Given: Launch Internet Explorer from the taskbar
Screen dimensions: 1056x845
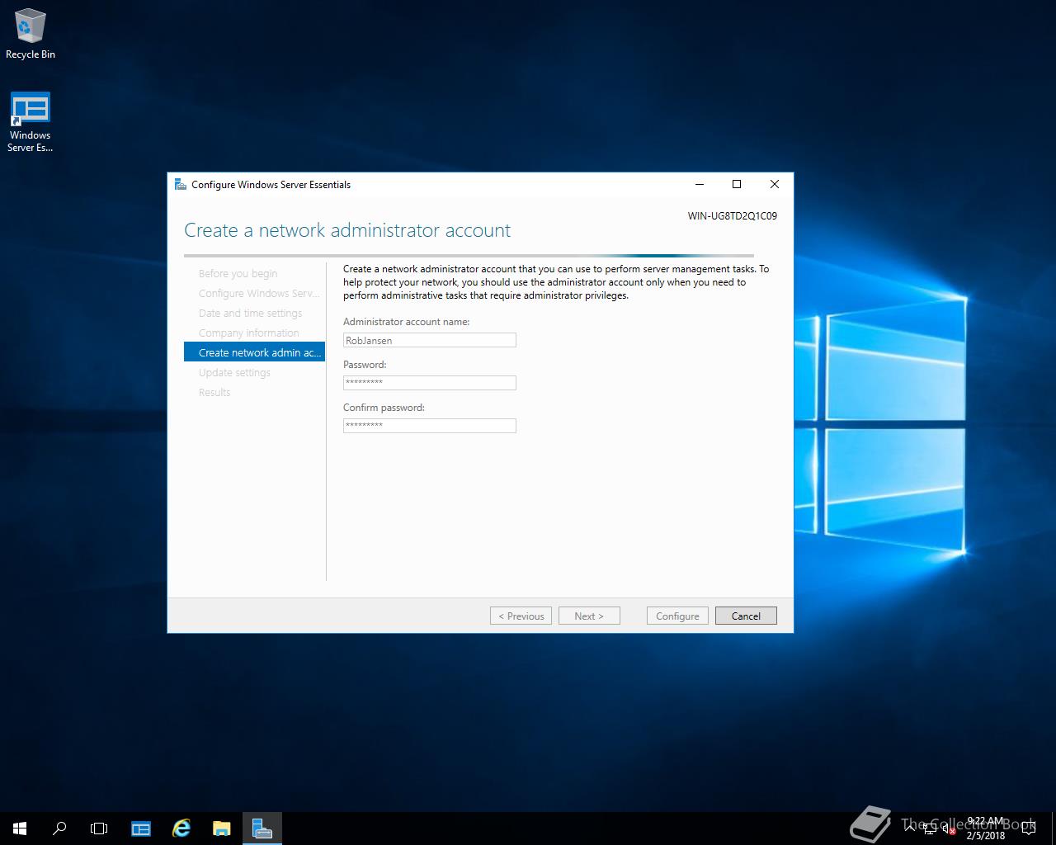Looking at the screenshot, I should pos(181,828).
